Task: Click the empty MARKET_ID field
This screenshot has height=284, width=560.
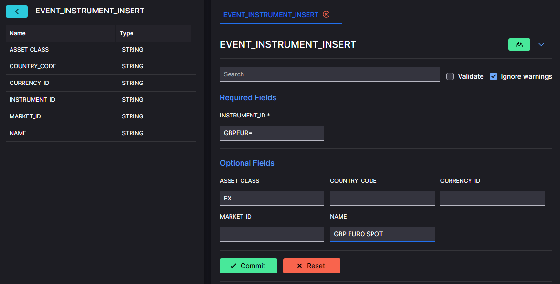Action: (x=272, y=234)
